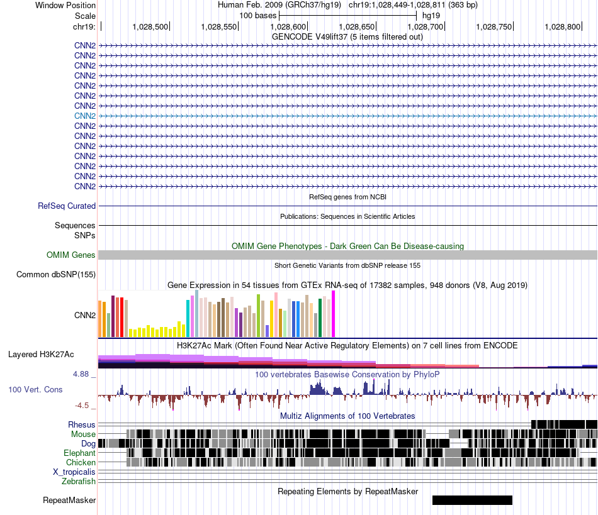The height and width of the screenshot is (515, 598).
Task: Click the Common dbSNP(155) track label
Action: click(x=55, y=275)
